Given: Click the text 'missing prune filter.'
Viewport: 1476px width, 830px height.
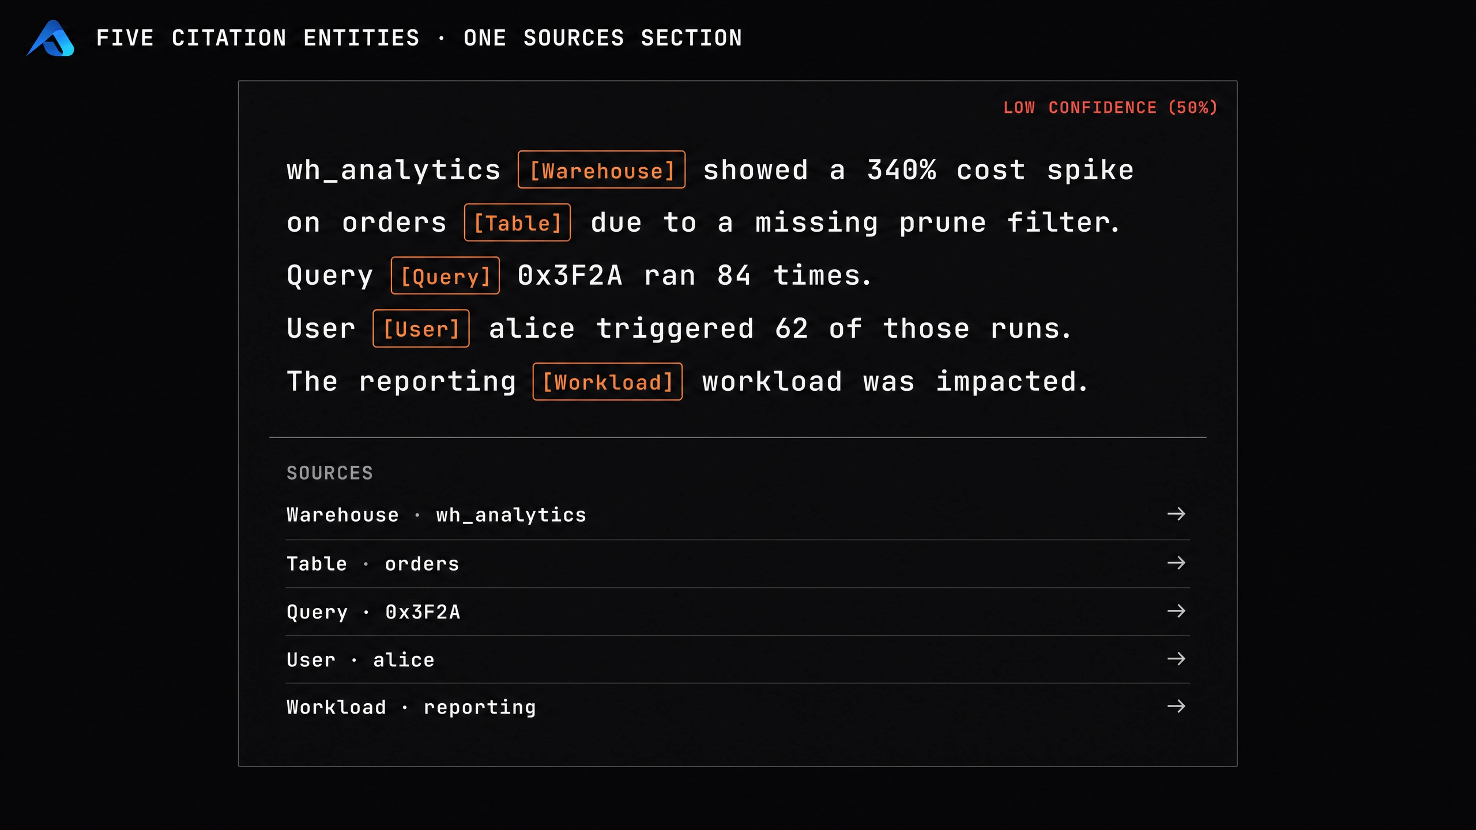Looking at the screenshot, I should (x=938, y=223).
